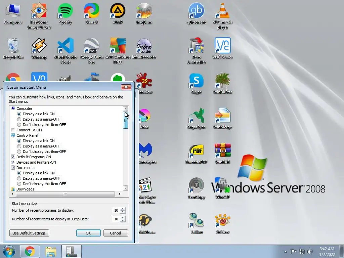Select Control Panel 'Display as a link'
344x258 pixels.
pyautogui.click(x=19, y=141)
